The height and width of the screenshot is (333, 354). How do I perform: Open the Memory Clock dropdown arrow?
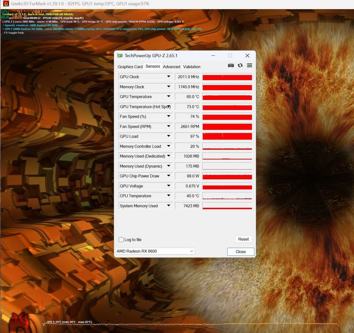(169, 87)
